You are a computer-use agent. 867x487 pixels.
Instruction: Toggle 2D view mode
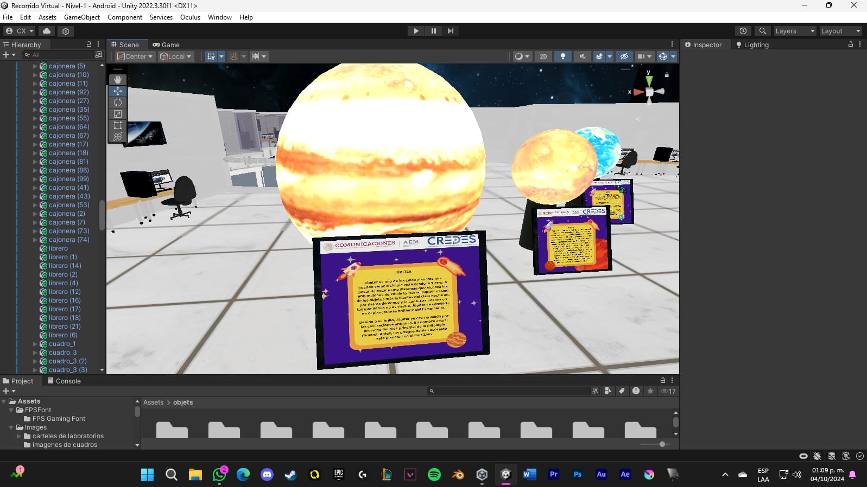point(543,56)
